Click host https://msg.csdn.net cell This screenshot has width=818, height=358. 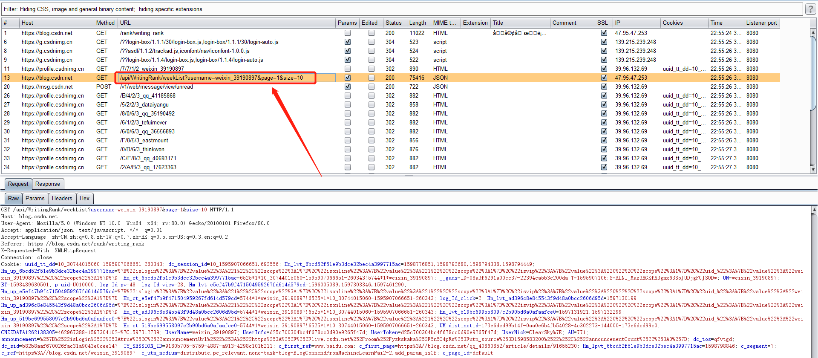click(x=47, y=87)
